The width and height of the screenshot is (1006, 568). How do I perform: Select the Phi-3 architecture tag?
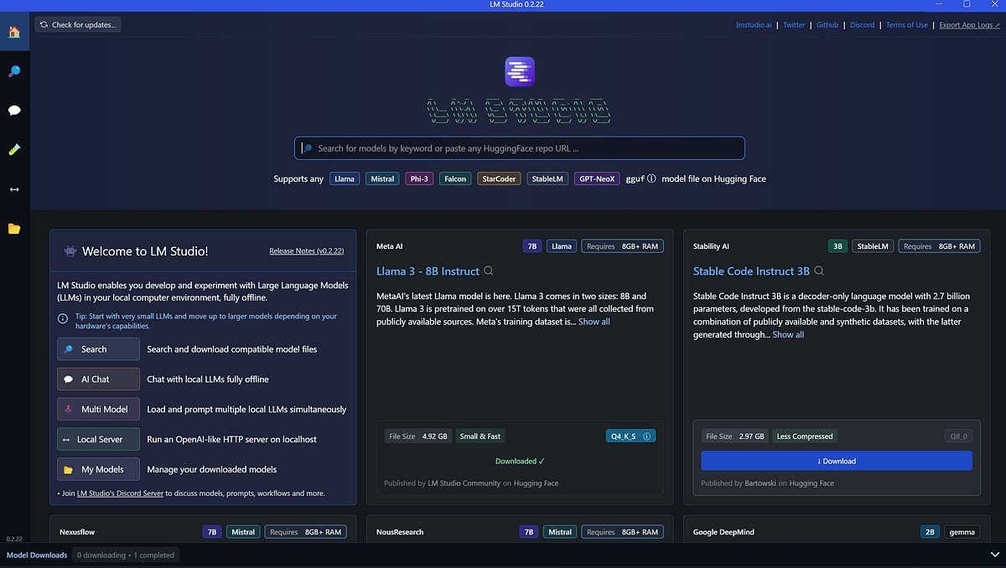tap(419, 178)
